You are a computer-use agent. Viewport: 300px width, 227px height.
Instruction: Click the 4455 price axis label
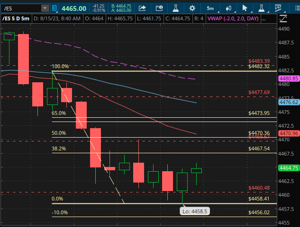[x=284, y=223]
